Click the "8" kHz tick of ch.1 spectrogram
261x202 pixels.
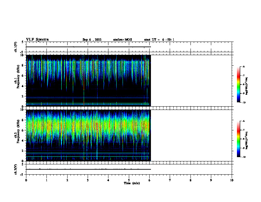click(23, 65)
